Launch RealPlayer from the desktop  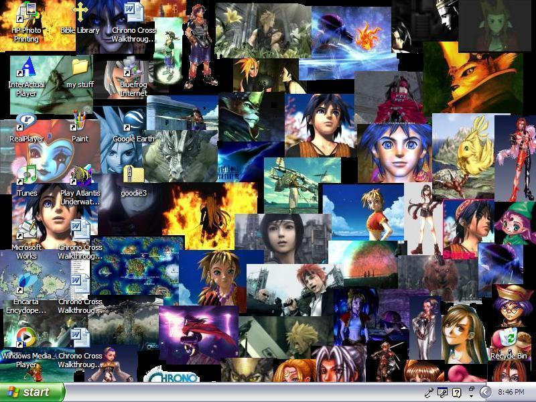26,128
